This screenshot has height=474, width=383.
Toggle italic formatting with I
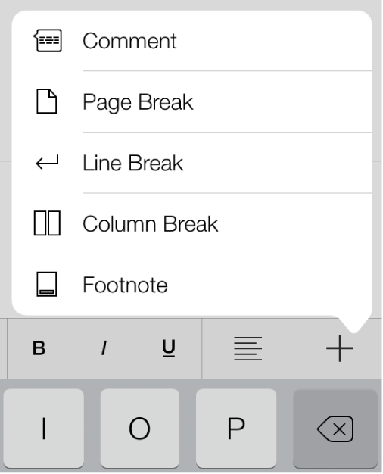104,348
